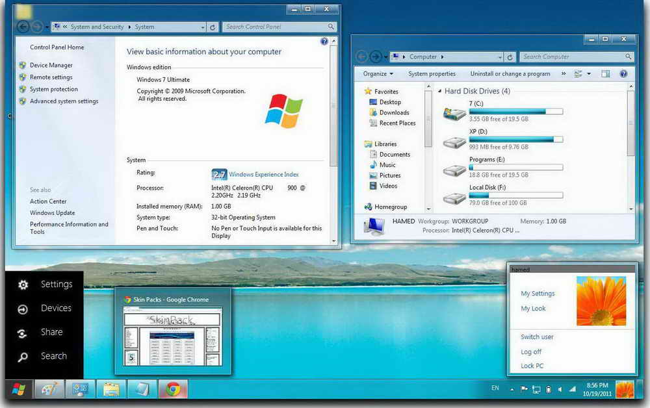
Task: Launch Paint from the taskbar palette icon
Action: click(x=49, y=389)
